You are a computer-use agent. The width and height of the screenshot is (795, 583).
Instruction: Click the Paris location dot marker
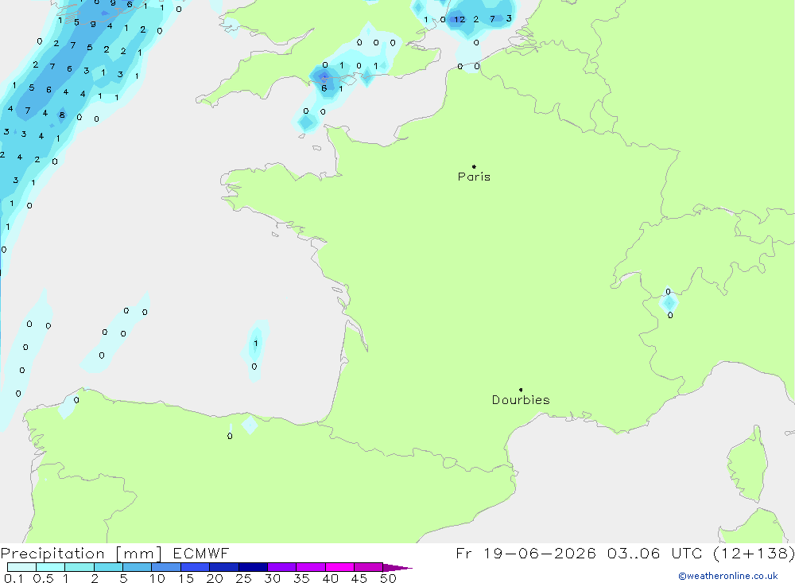474,166
